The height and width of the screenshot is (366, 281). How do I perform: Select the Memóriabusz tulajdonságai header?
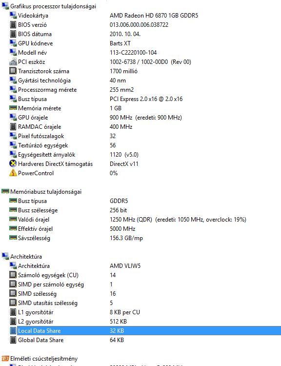(46, 192)
